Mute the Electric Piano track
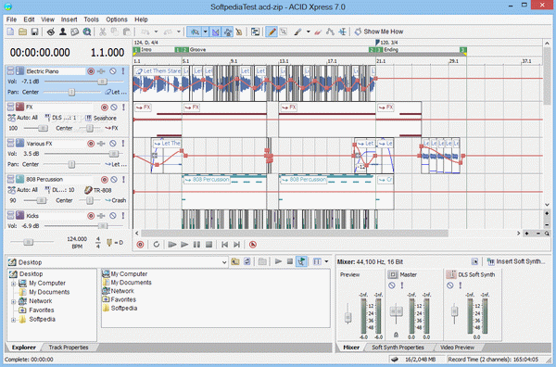This screenshot has width=556, height=367. click(x=113, y=71)
